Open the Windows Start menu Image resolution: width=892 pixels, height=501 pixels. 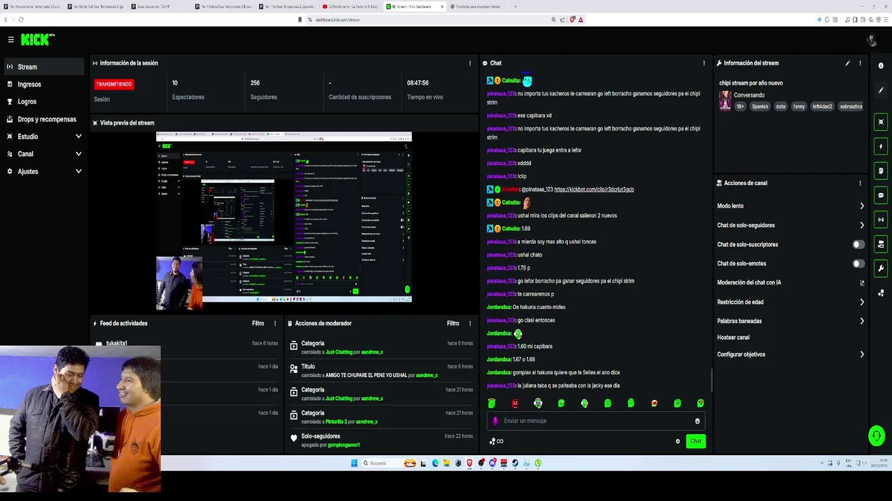354,463
